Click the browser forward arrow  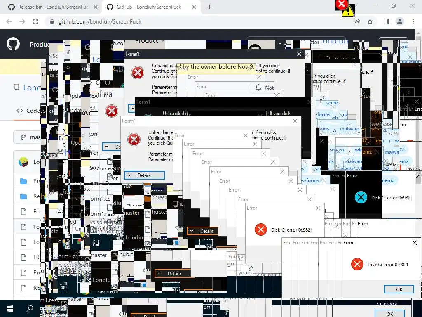[22, 21]
